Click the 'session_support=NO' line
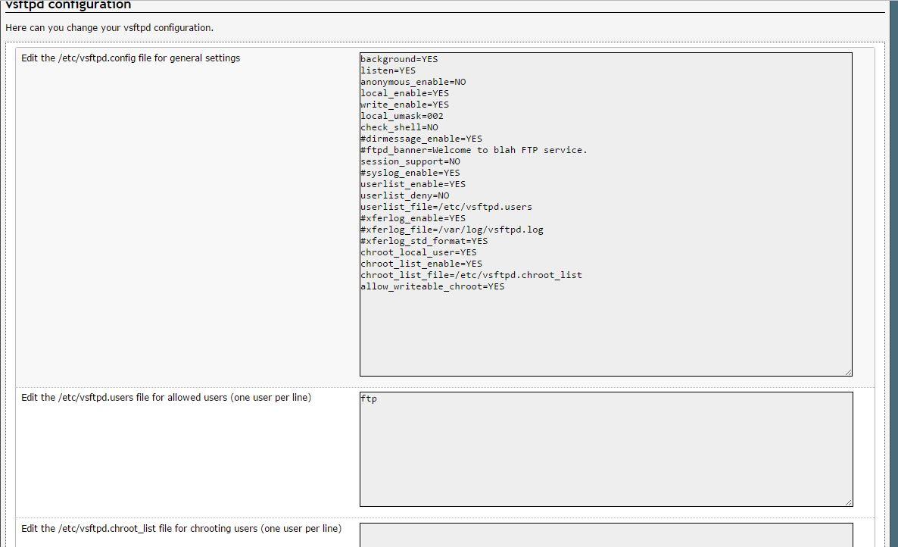The width and height of the screenshot is (898, 547). tap(410, 161)
